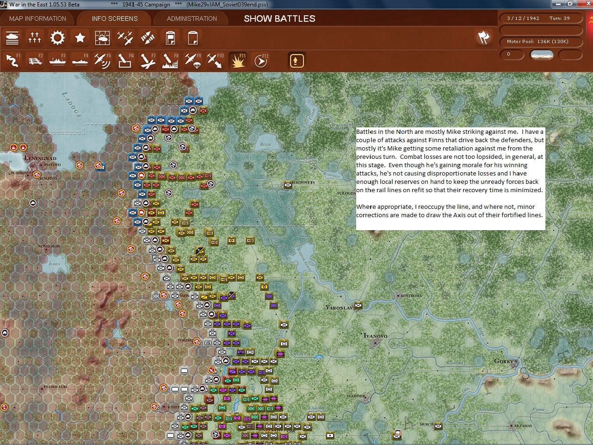593x445 pixels.
Task: Click the Leningrad city label
Action: [40, 158]
